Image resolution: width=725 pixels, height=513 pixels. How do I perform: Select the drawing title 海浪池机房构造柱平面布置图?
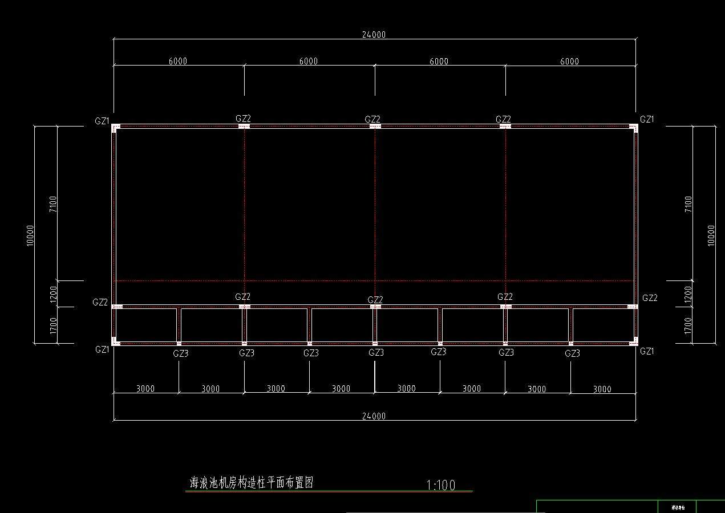tap(252, 483)
